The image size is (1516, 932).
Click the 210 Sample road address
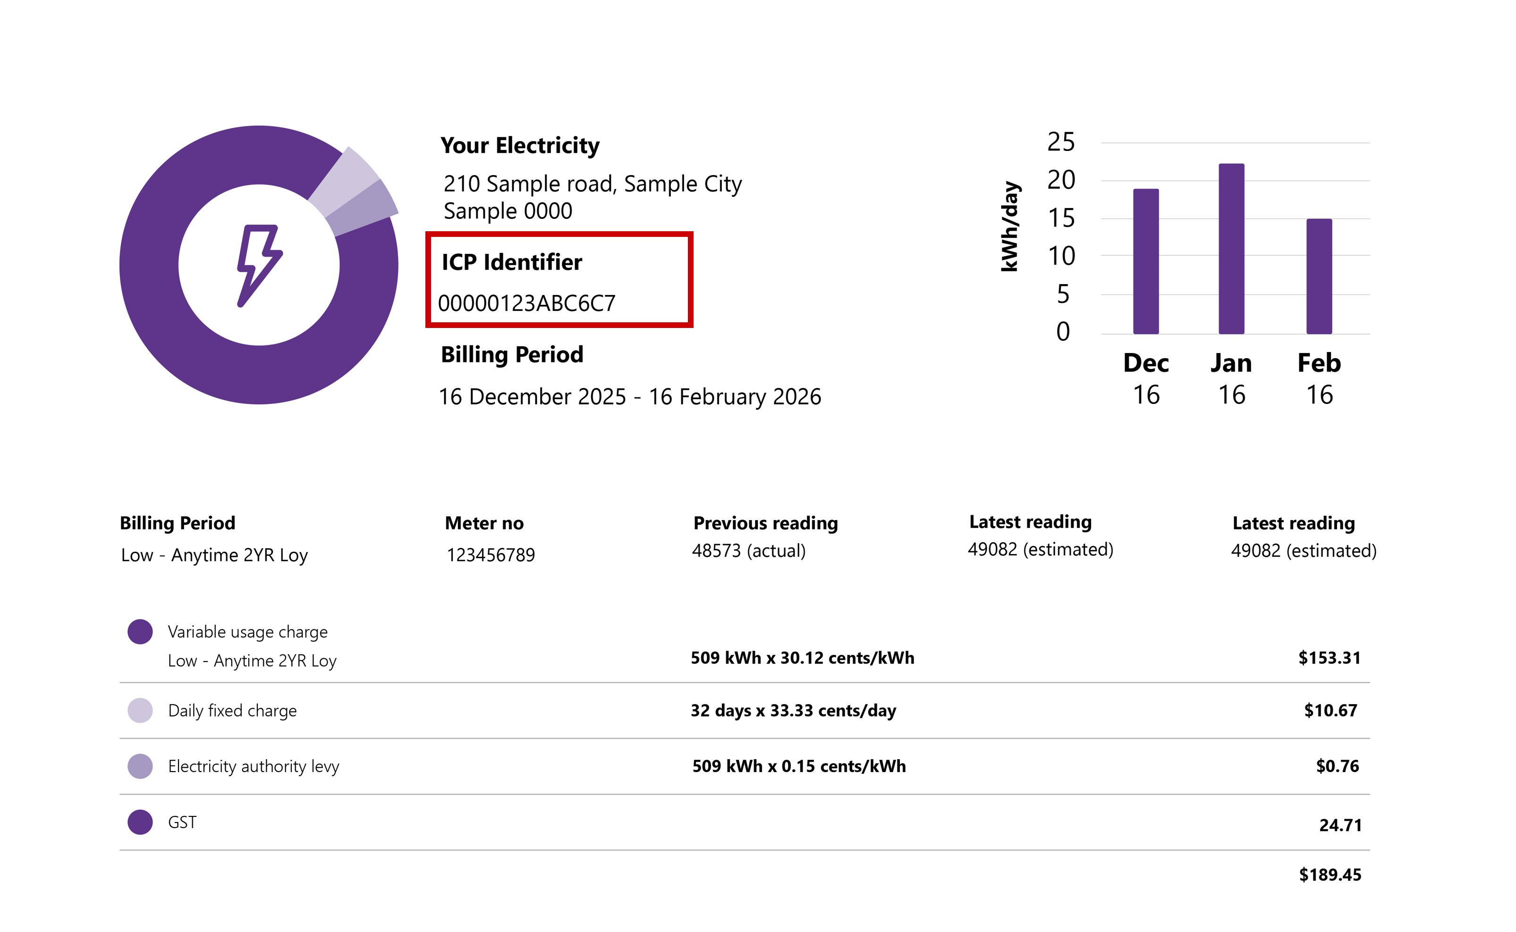[592, 184]
